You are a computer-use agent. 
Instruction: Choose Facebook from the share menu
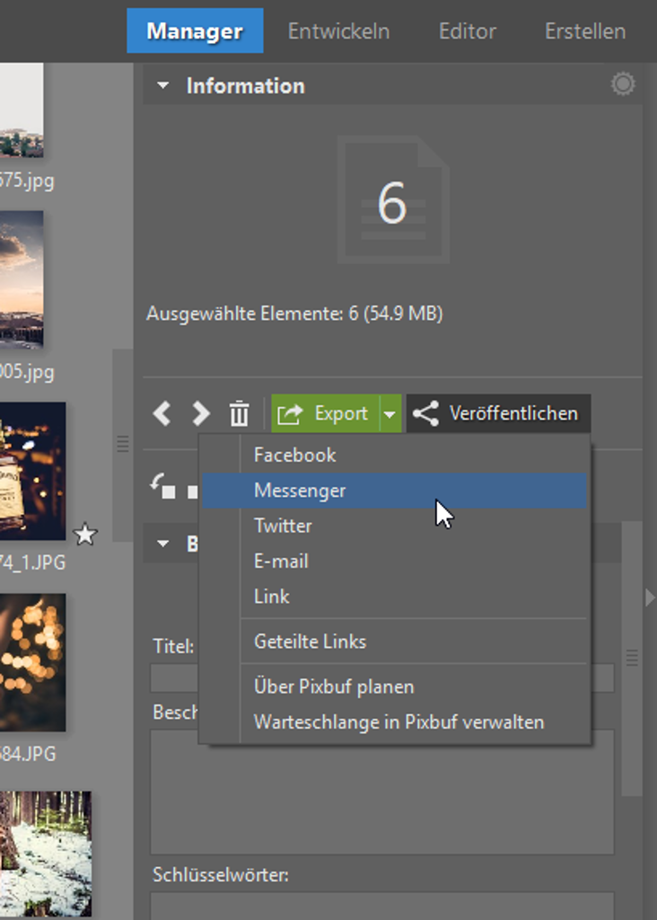[294, 455]
